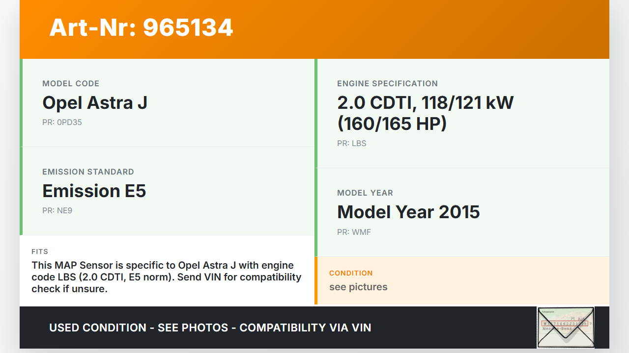Click the Art-Nr: 965134 header title
629x353 pixels.
[x=141, y=27]
